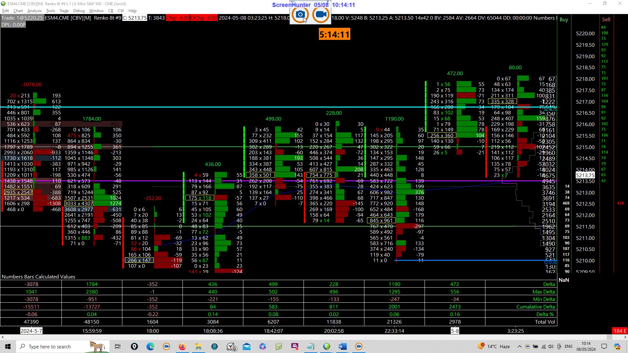Click left arrow of horizontal chart scrollbar
This screenshot has width=628, height=353.
[x=3, y=337]
